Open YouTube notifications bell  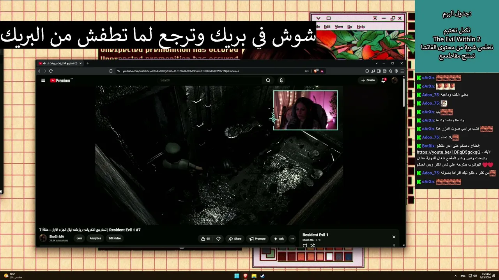coord(384,80)
